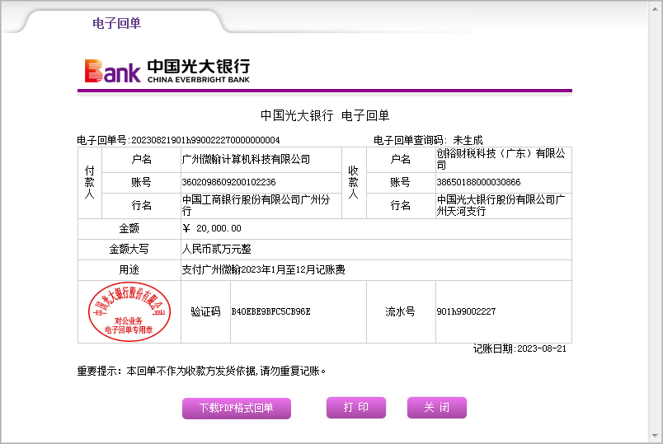Click the 重要提示 notice text

point(202,371)
